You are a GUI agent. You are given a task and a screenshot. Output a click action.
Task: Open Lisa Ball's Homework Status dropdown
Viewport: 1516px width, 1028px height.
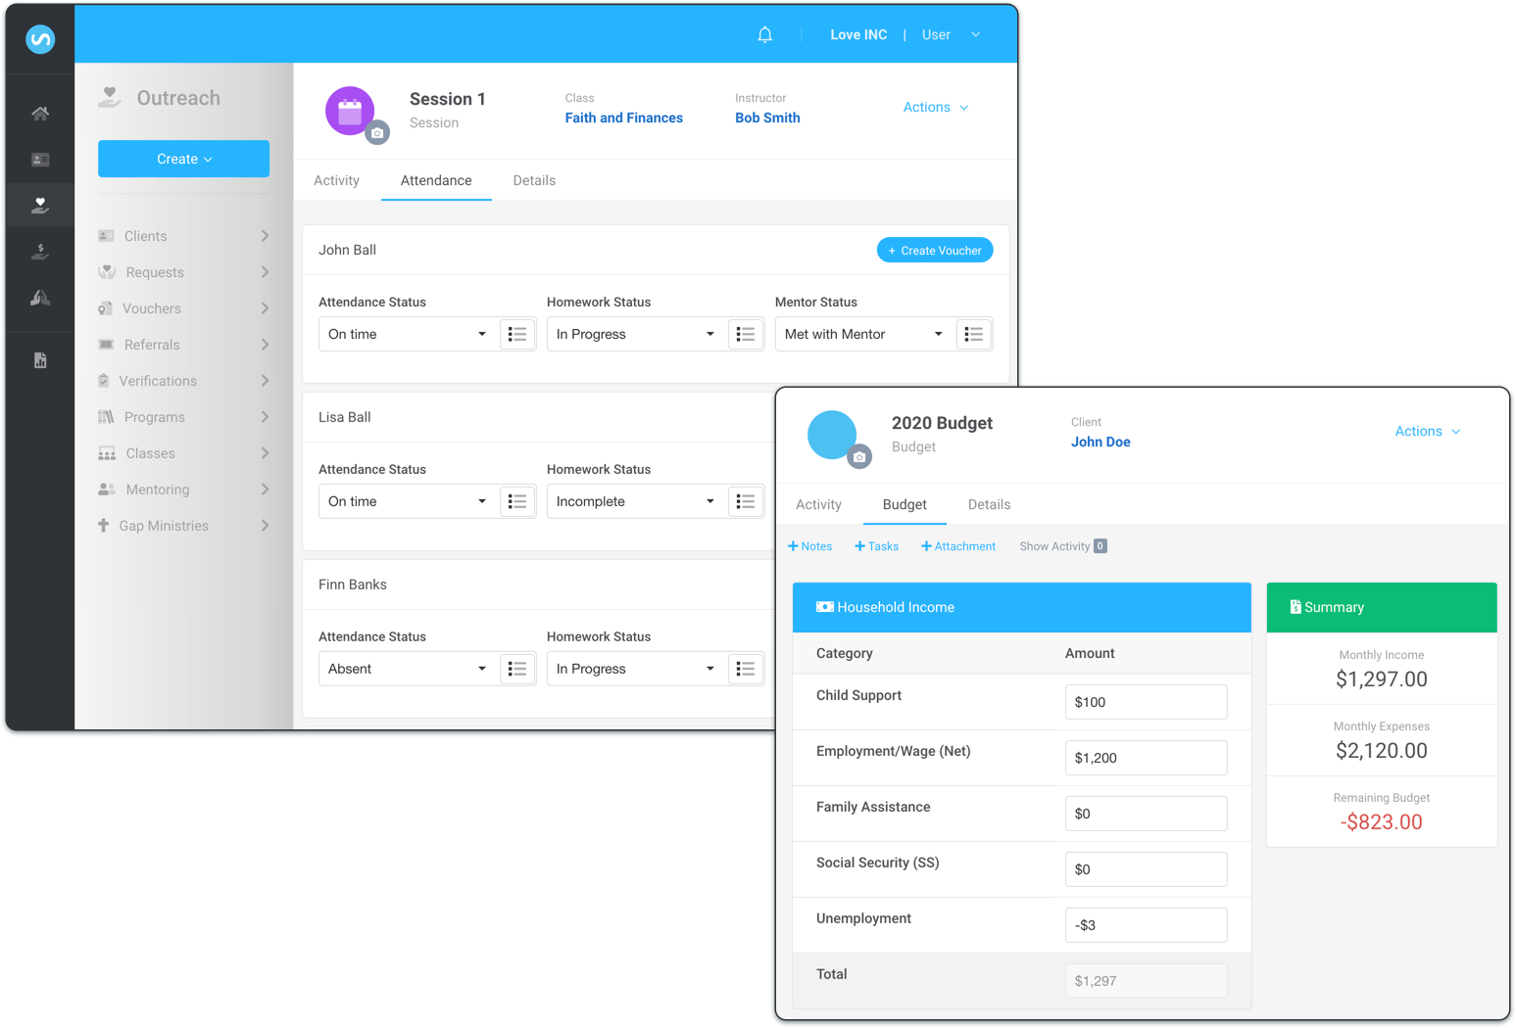click(x=635, y=501)
